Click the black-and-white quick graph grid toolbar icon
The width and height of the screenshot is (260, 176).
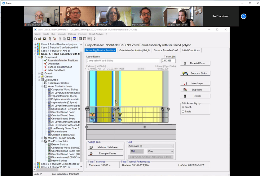tap(80, 39)
